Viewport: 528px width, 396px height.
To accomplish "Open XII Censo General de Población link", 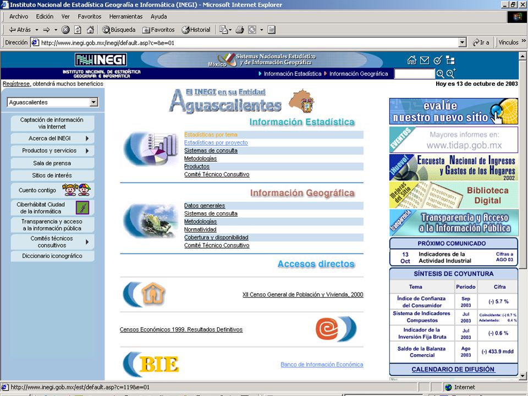I will pos(302,294).
